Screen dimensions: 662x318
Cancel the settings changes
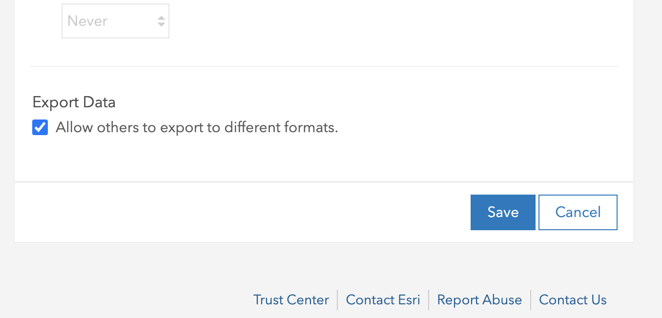578,212
